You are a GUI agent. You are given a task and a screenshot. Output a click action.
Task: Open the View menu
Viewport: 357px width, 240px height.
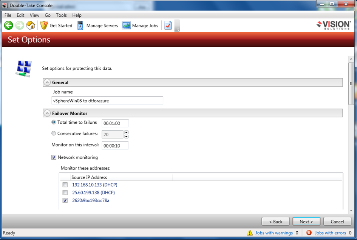(x=34, y=15)
